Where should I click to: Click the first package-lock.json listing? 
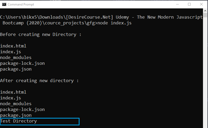click(x=22, y=63)
